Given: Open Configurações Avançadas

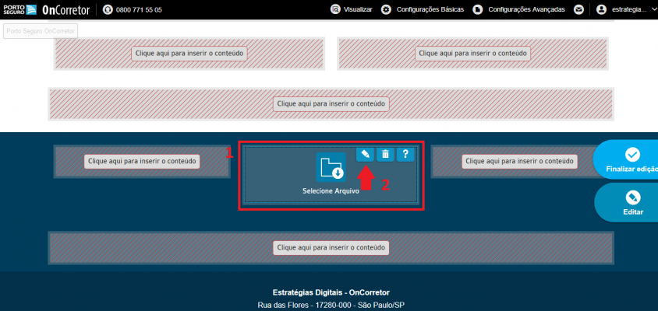Looking at the screenshot, I should pyautogui.click(x=526, y=9).
